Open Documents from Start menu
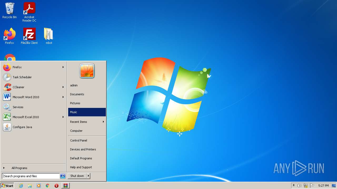This screenshot has width=337, height=189. coord(87,94)
